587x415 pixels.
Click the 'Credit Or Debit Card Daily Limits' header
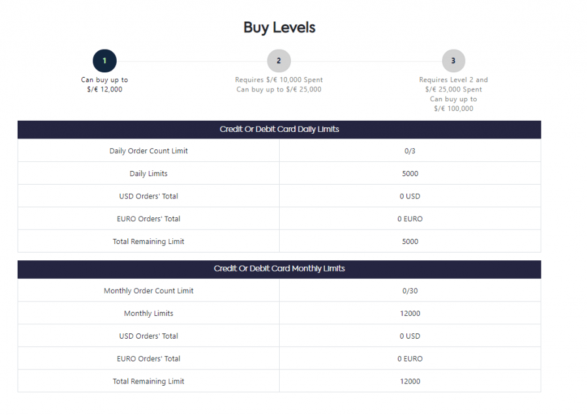[x=279, y=129]
